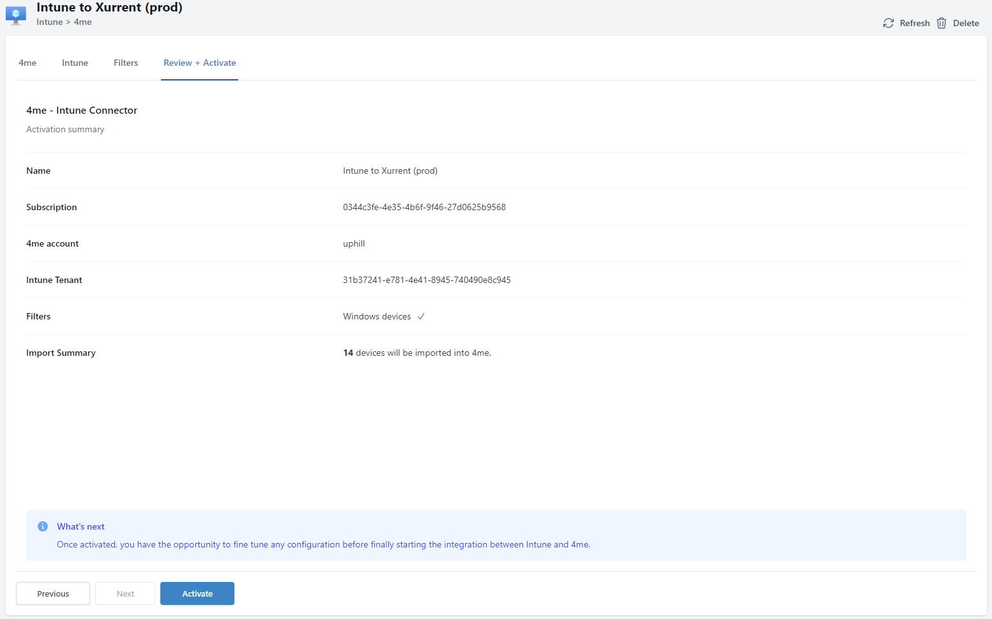The width and height of the screenshot is (992, 619).
Task: Click the 14 devices import summary text
Action: (417, 353)
